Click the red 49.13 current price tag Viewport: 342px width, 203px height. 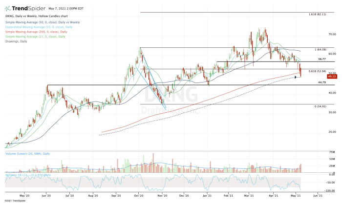click(x=332, y=77)
